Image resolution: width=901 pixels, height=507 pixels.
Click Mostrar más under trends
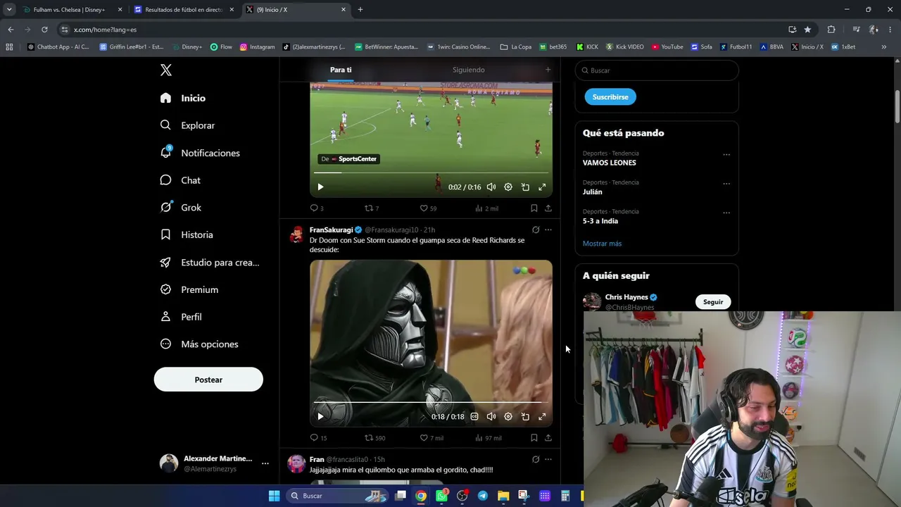pyautogui.click(x=602, y=244)
